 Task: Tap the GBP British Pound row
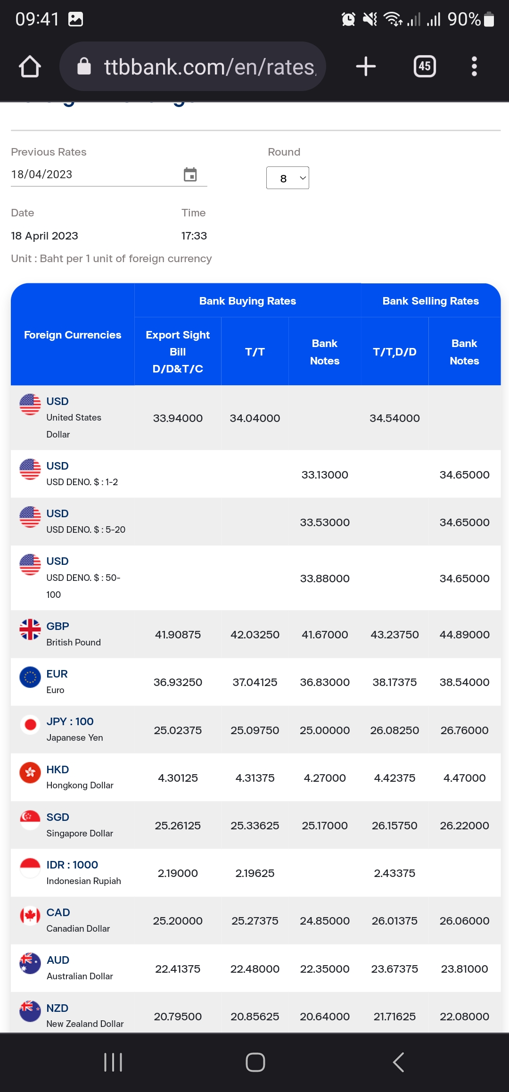(x=73, y=634)
